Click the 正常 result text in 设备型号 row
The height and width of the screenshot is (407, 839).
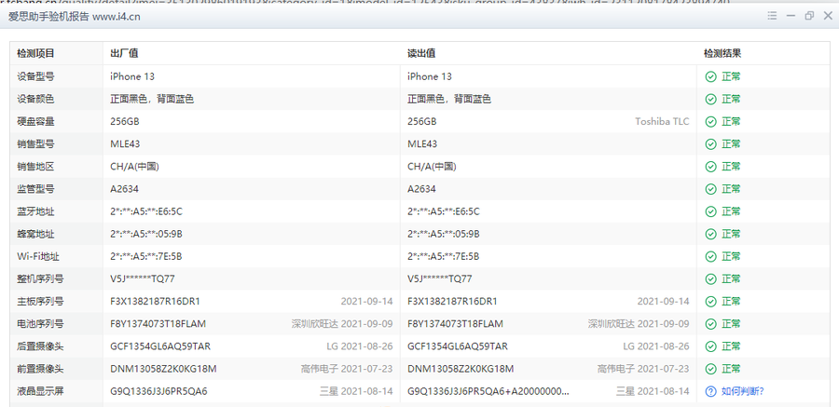[731, 76]
